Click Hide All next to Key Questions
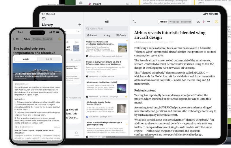 point(57,127)
